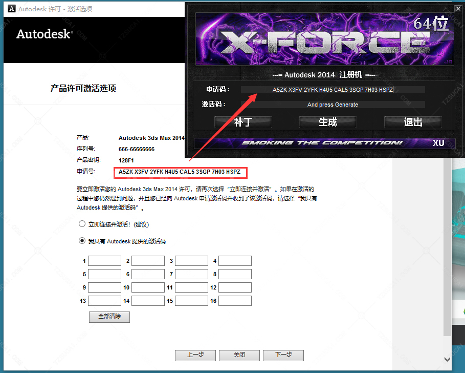Click the 退出 button in X-Force window

[x=413, y=122]
